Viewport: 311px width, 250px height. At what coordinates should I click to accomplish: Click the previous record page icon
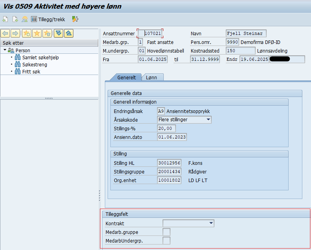point(5,19)
